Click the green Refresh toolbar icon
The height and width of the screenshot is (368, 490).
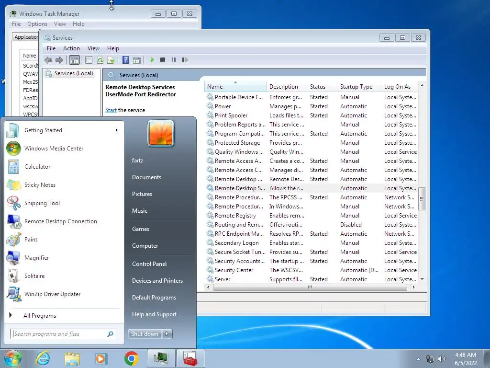100,60
